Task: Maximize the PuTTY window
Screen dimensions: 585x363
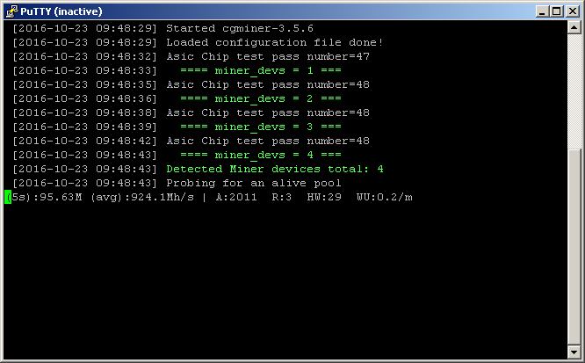Action: pos(556,11)
